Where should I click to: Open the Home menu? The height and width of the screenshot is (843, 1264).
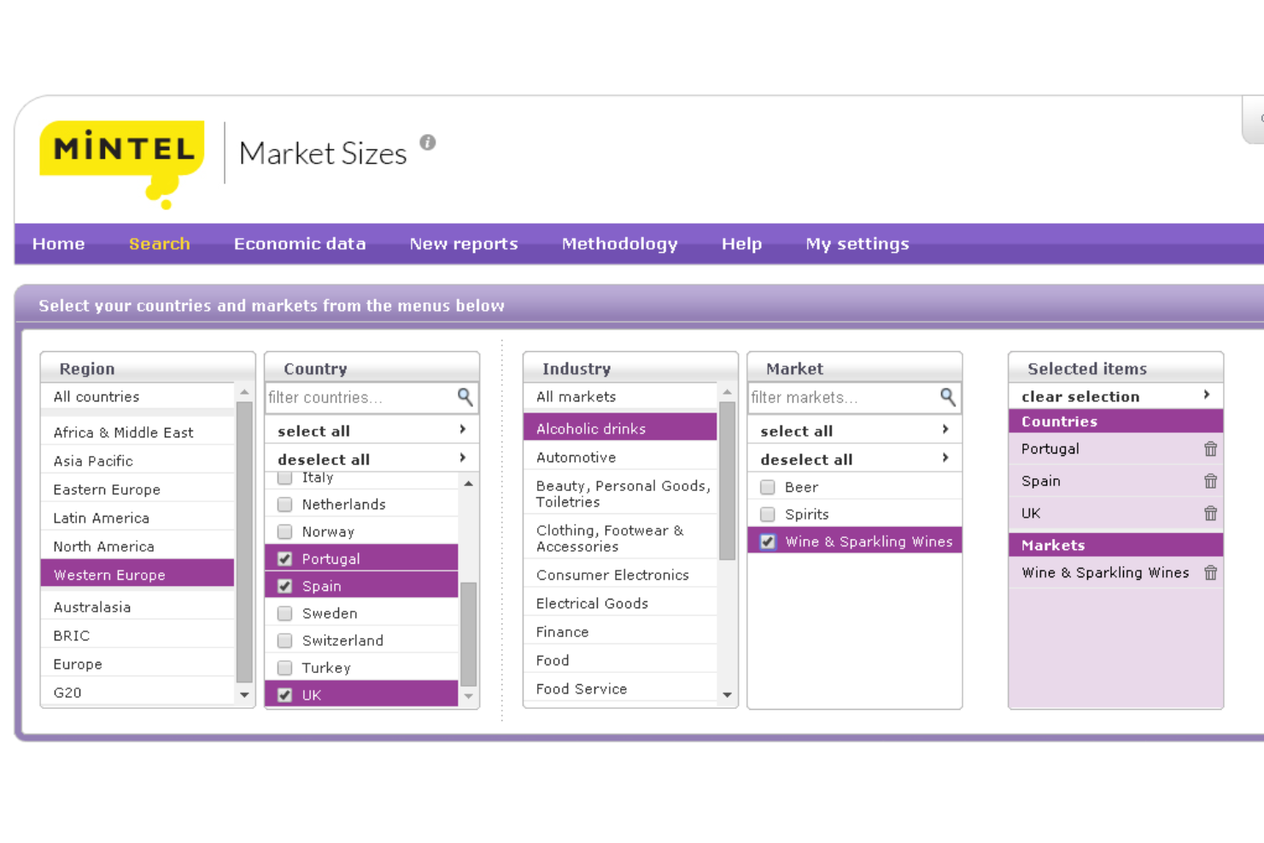click(x=59, y=244)
